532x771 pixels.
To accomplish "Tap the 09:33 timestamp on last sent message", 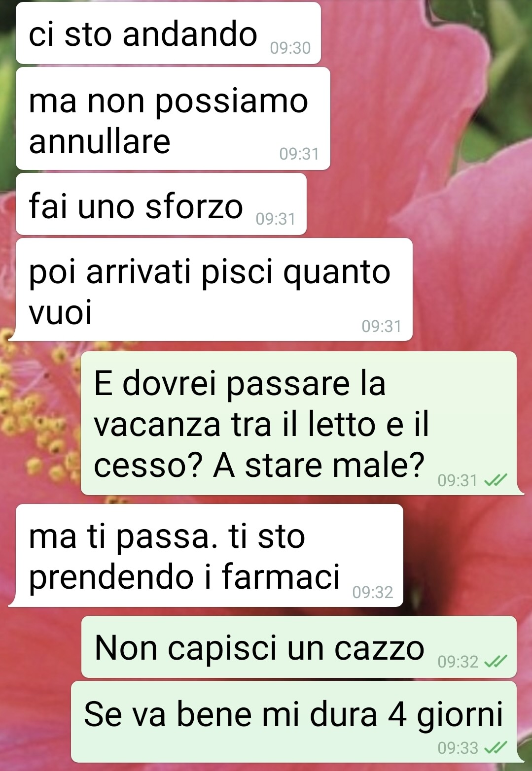I will coord(458,748).
